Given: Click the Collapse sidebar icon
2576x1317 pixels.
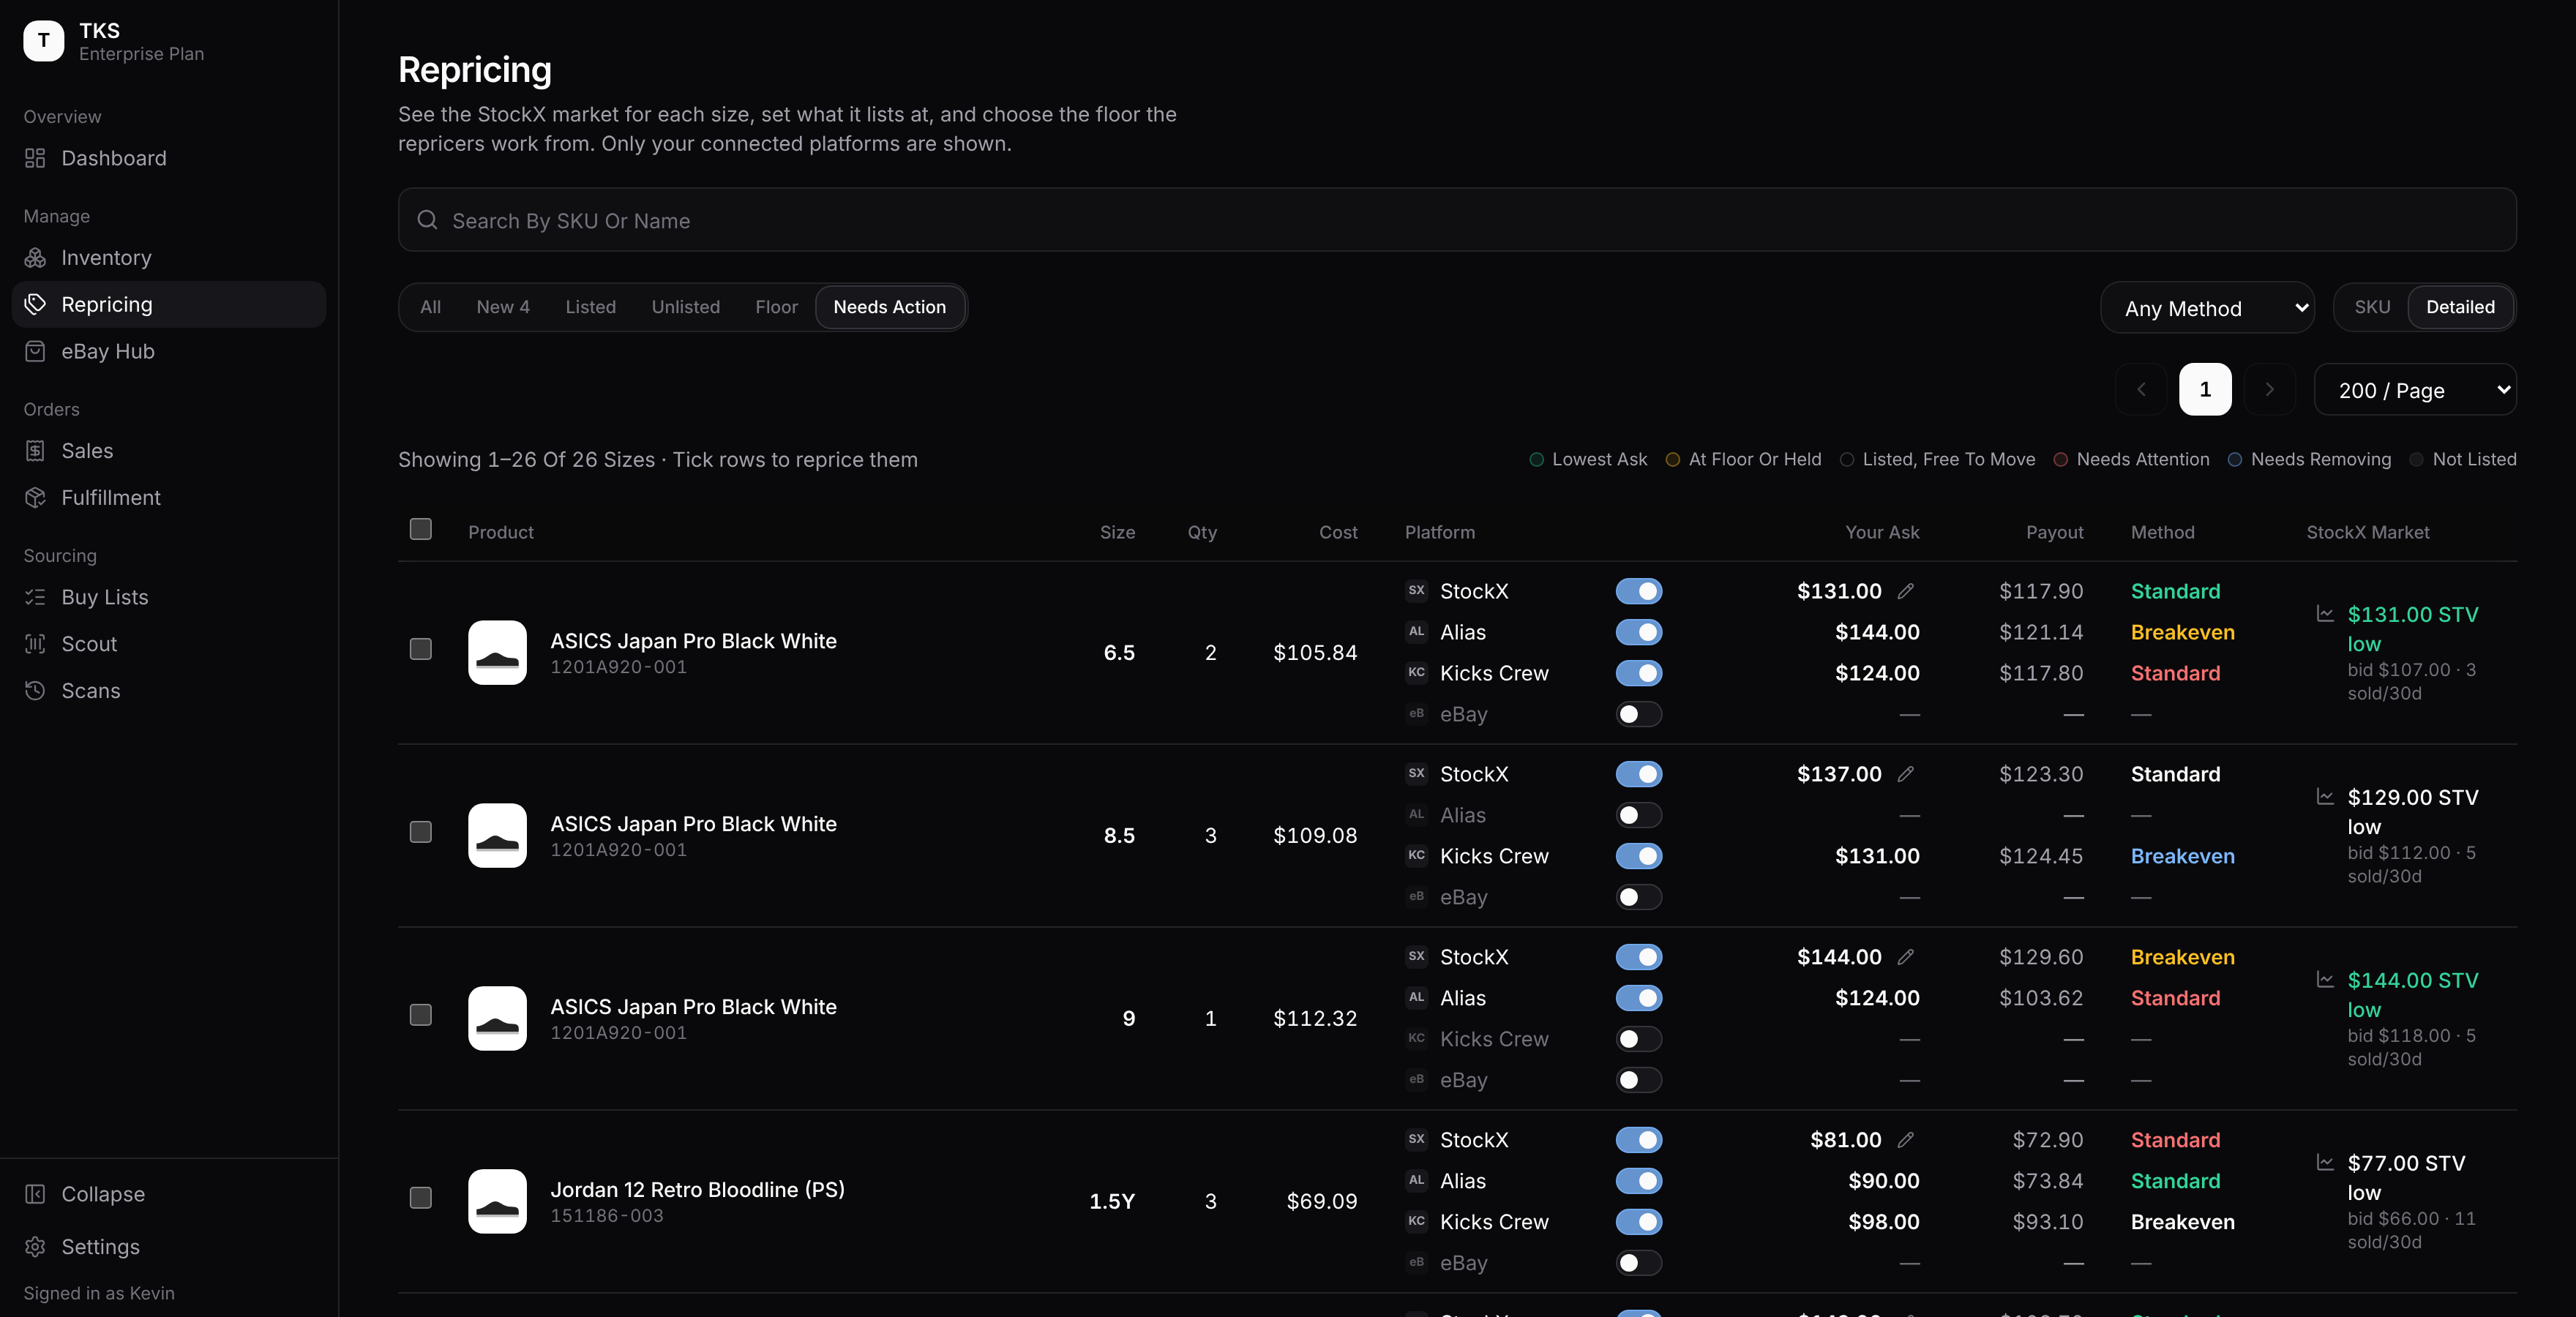Looking at the screenshot, I should (35, 1194).
